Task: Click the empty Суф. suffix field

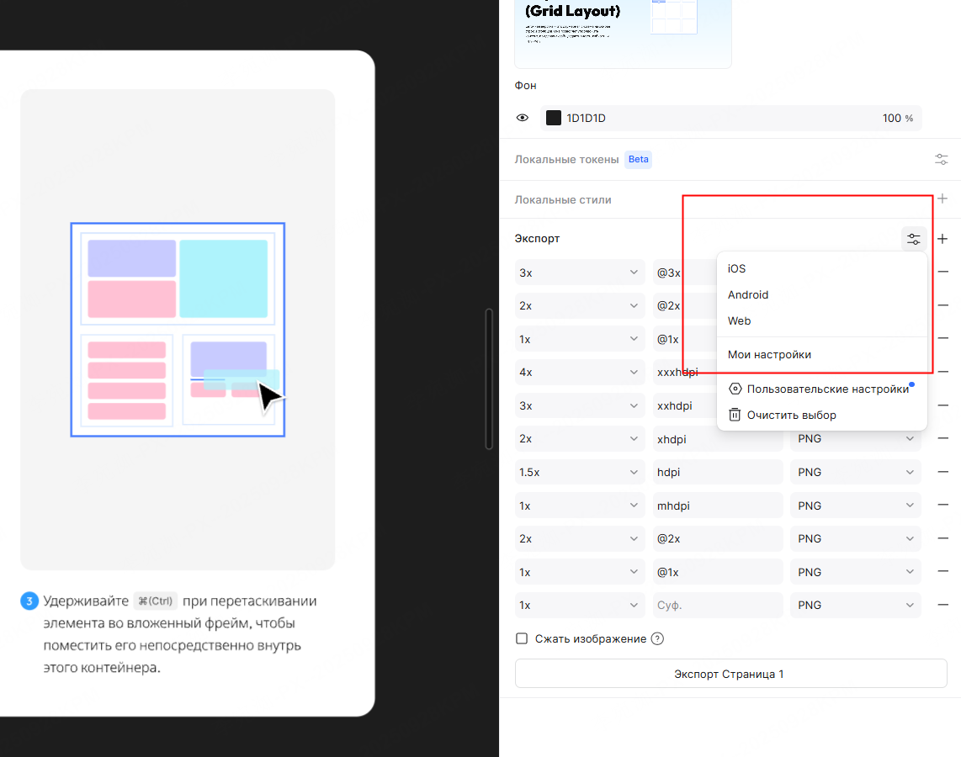Action: [x=717, y=606]
